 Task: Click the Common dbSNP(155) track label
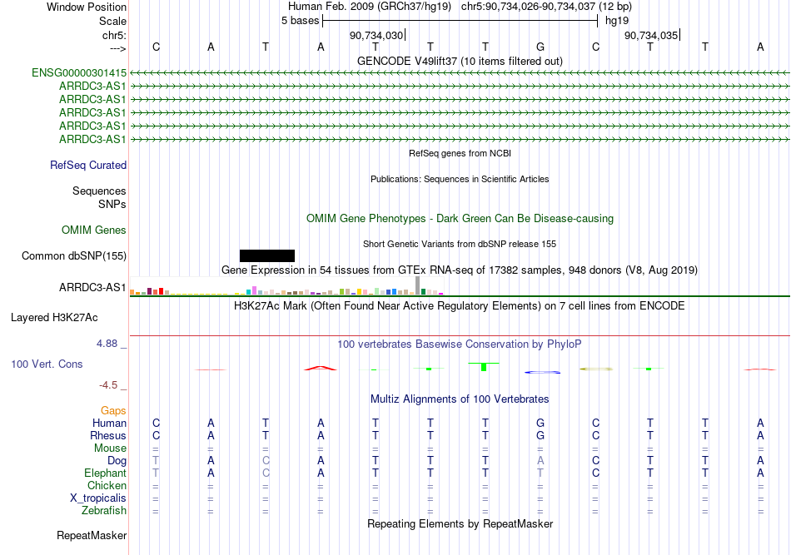pyautogui.click(x=74, y=256)
